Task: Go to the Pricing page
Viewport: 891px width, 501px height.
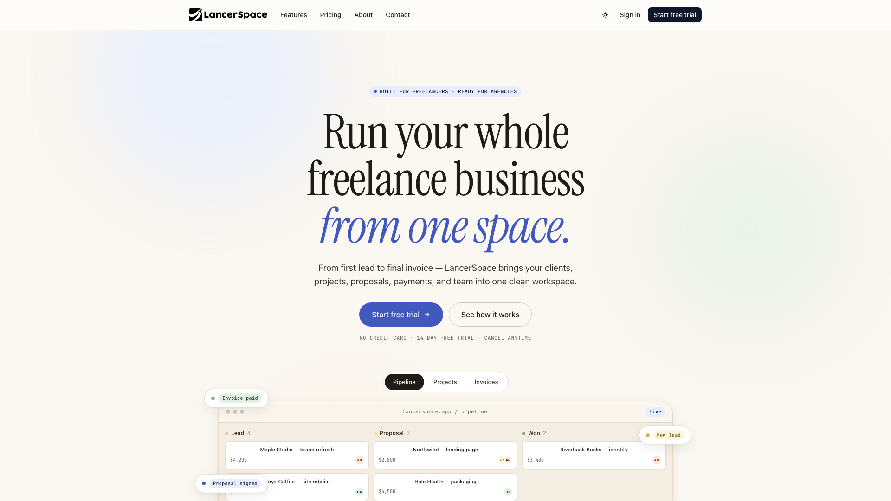Action: (330, 15)
